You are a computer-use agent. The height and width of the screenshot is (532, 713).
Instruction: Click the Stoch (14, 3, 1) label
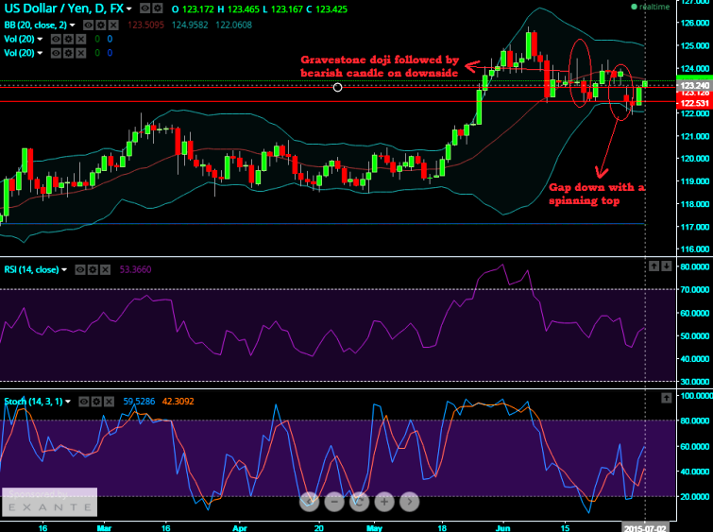tap(33, 402)
